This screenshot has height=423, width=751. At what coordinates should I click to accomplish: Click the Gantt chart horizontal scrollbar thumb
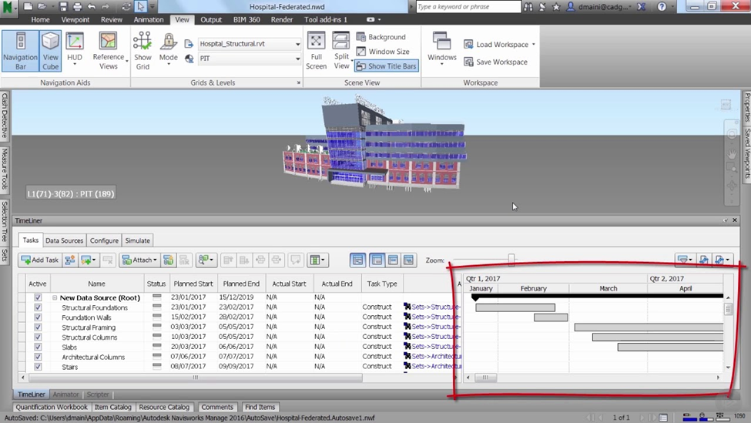tap(485, 378)
